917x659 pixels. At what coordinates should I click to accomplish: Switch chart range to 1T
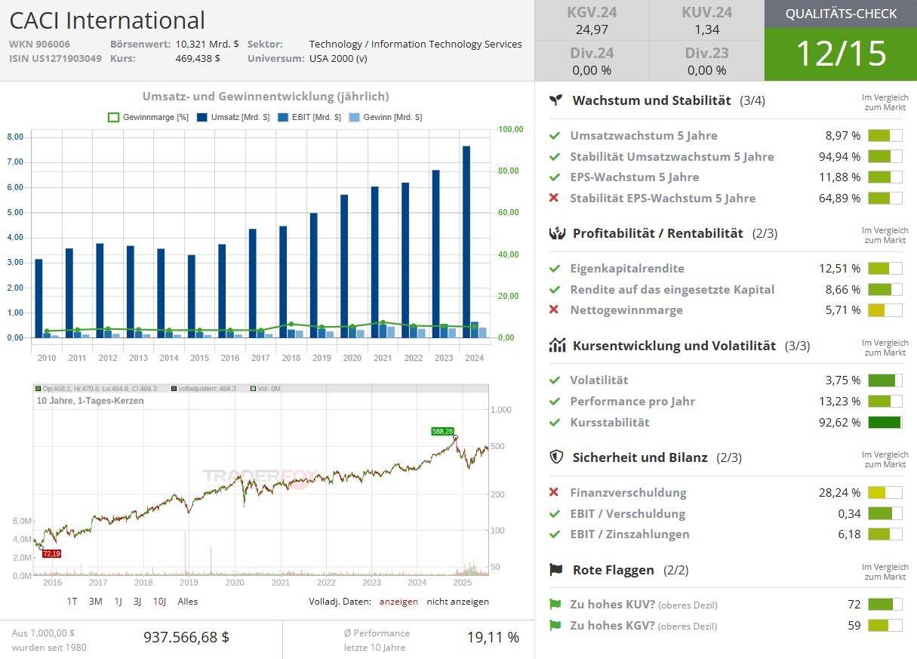(72, 602)
